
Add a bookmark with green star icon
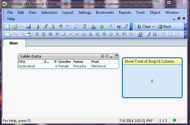[x=102, y=27]
